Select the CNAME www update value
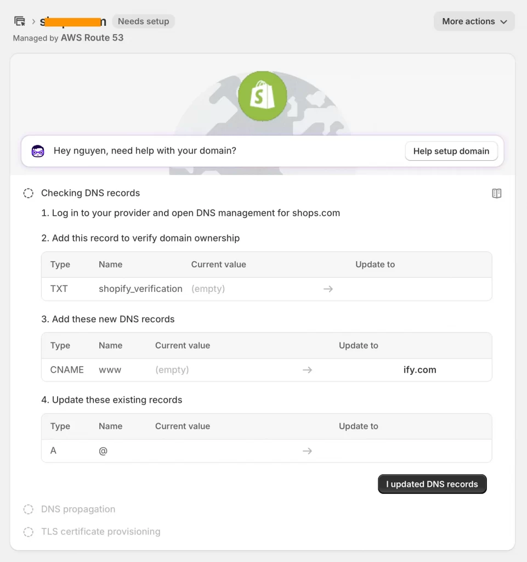527x562 pixels. pyautogui.click(x=420, y=370)
